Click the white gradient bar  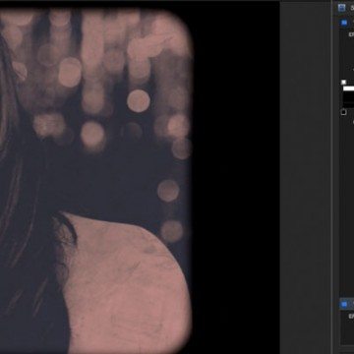(x=348, y=88)
